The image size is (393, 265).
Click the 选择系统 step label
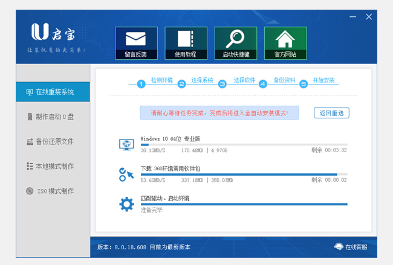[x=203, y=80]
